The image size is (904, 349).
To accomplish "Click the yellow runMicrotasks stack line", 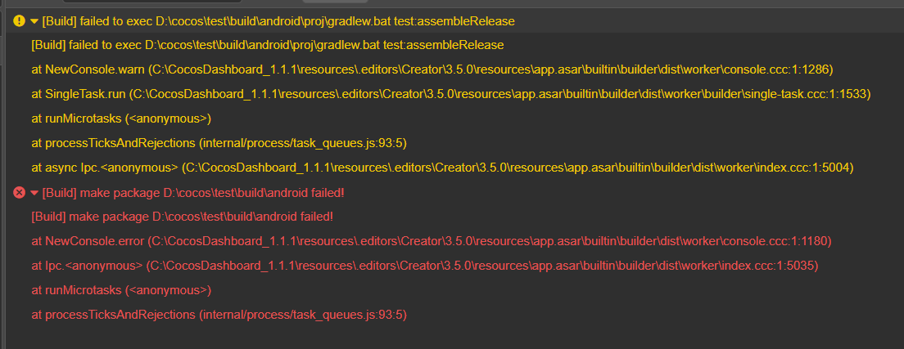I will (121, 119).
